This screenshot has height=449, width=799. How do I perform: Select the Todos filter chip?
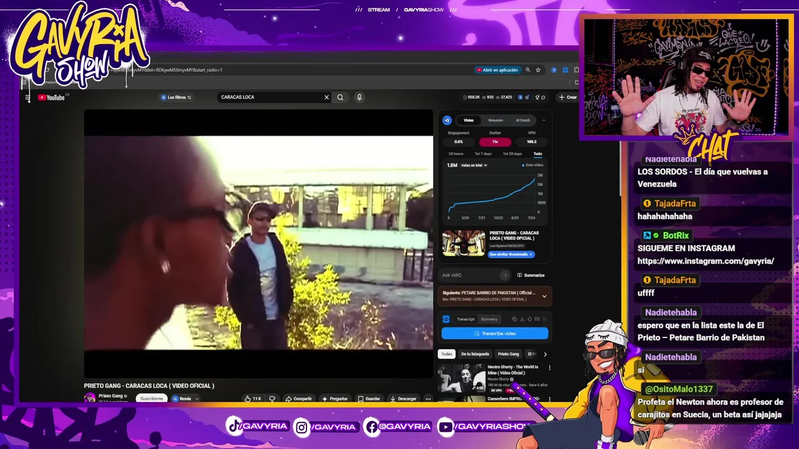click(x=447, y=354)
